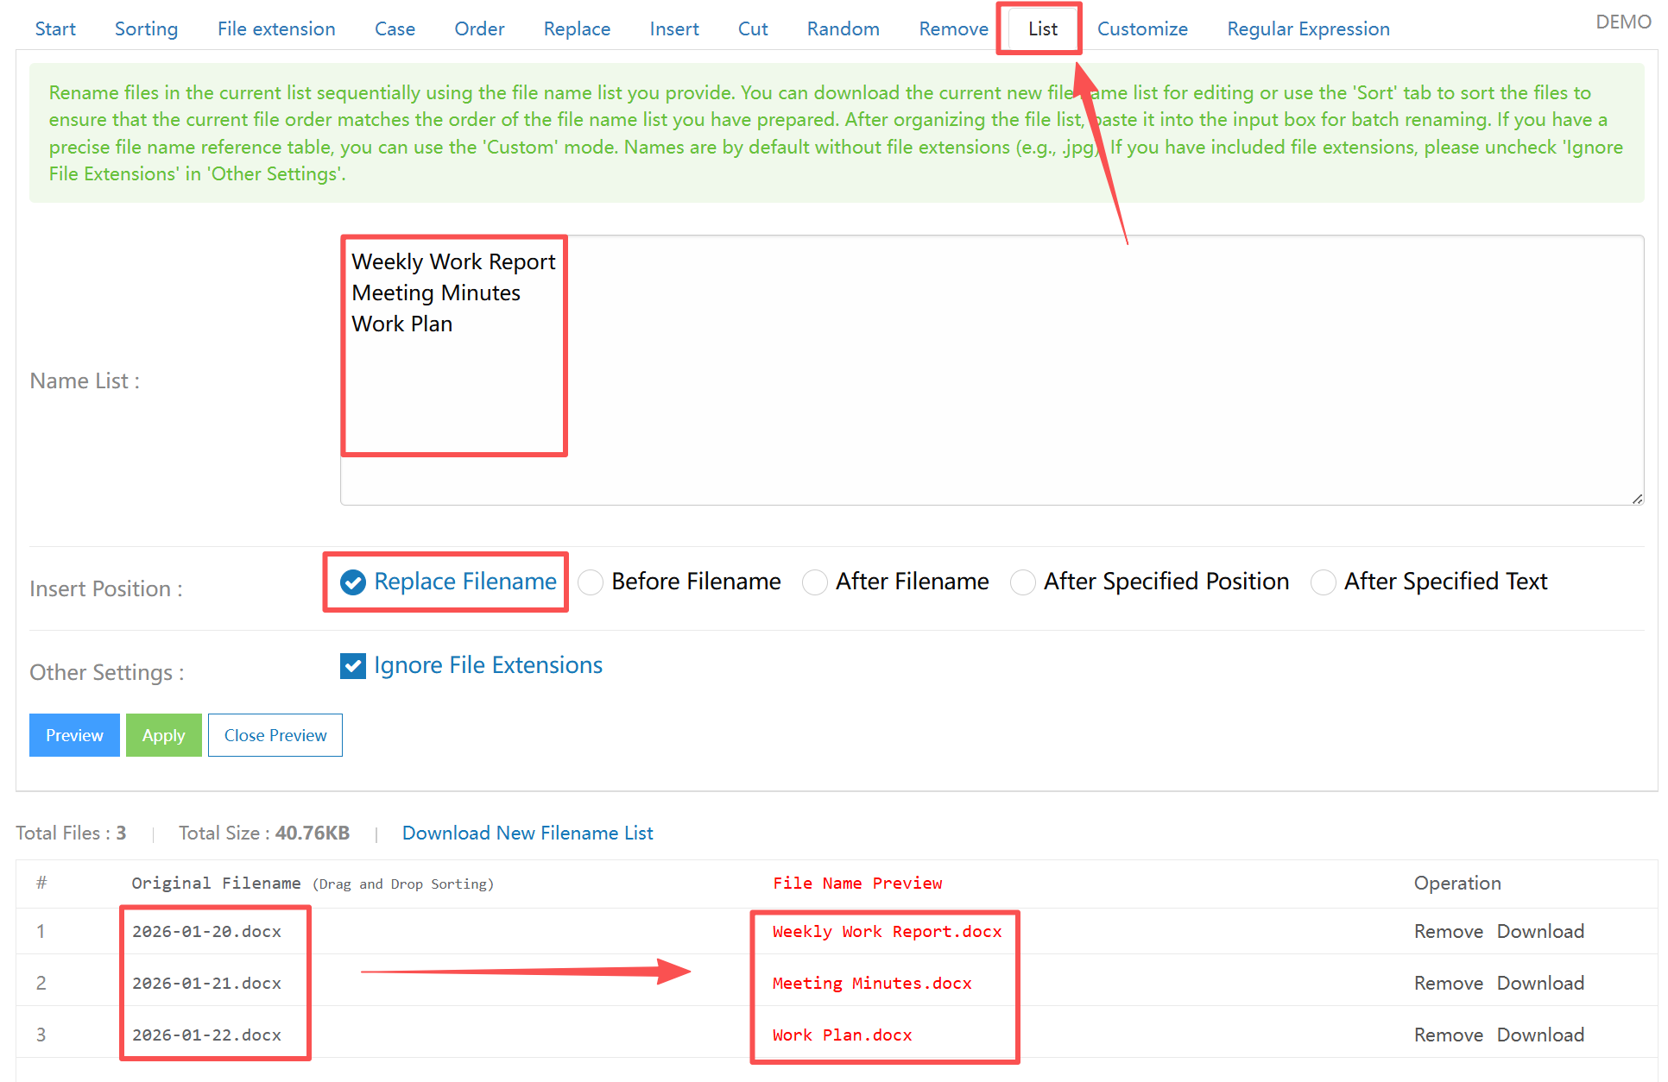Remove the 2026-01-21.docx file row

click(x=1448, y=983)
